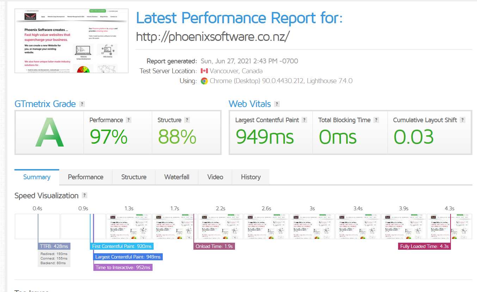Click Largest Contentful Paint help icon
This screenshot has height=292, width=477.
pyautogui.click(x=304, y=120)
